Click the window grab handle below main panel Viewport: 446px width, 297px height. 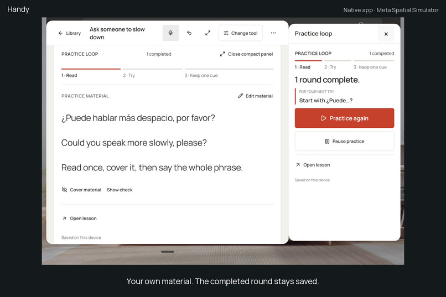pyautogui.click(x=168, y=252)
